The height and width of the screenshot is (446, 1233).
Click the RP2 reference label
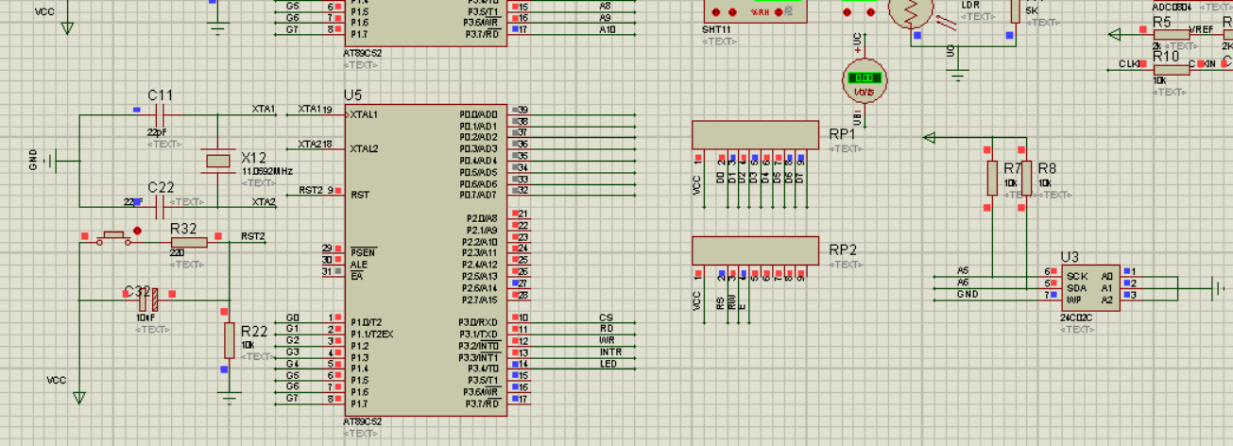click(843, 250)
